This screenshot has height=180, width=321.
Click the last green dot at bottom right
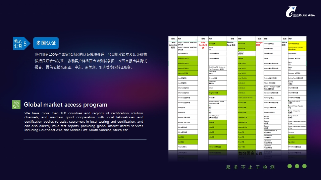pos(304,166)
